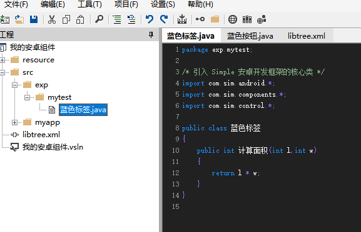Open search with the magnifier icon

99,19
